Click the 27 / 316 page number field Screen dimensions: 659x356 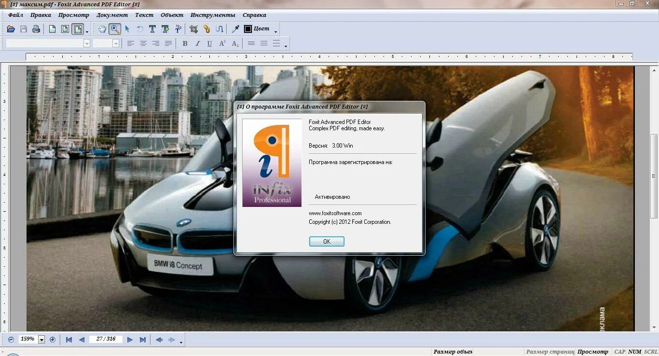point(106,339)
